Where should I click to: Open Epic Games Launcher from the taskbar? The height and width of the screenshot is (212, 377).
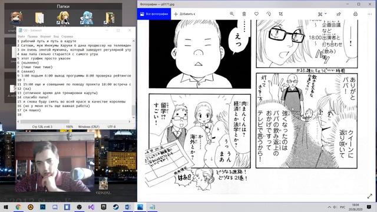click(x=104, y=207)
